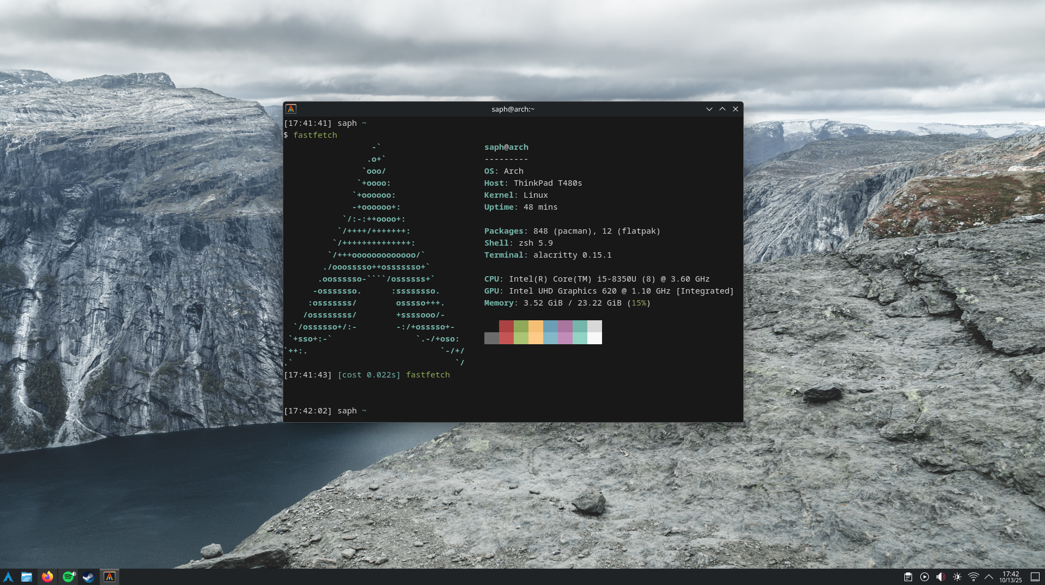This screenshot has width=1045, height=585.
Task: Open window menu via Alacritty titlebar icon
Action: (291, 109)
